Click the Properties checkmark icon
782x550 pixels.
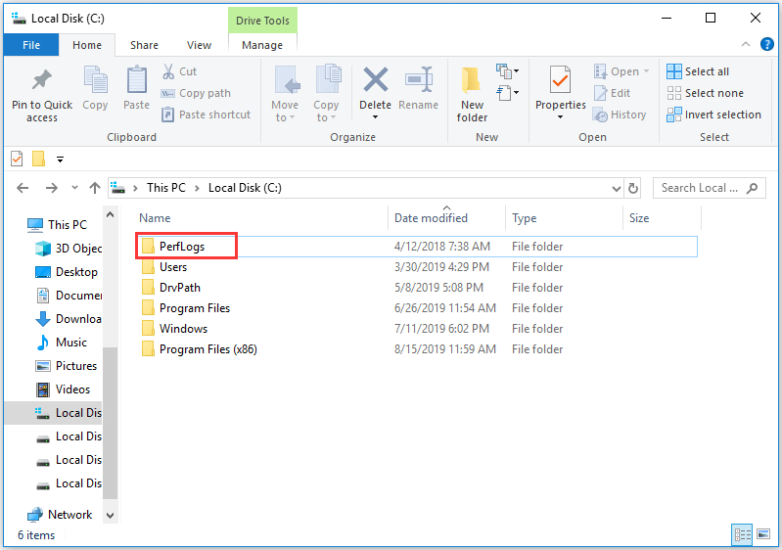tap(560, 80)
